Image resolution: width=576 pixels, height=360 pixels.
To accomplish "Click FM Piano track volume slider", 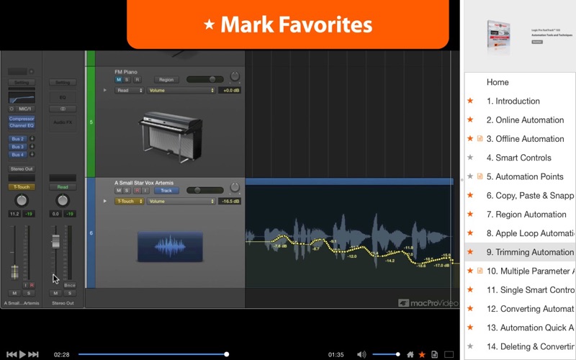I will point(205,79).
